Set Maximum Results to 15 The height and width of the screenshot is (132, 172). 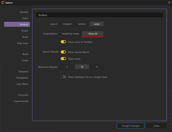[96, 67]
